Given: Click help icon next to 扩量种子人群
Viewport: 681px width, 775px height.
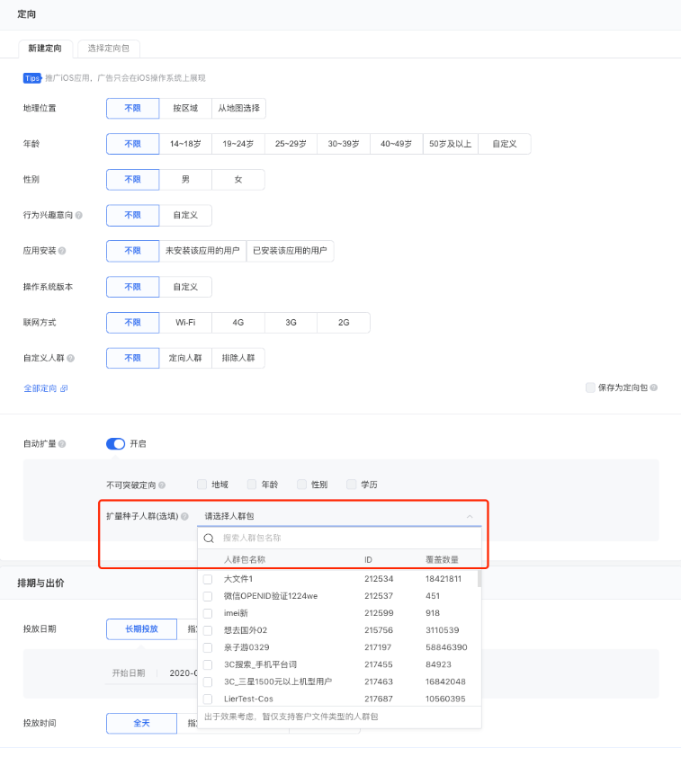Looking at the screenshot, I should pyautogui.click(x=184, y=516).
